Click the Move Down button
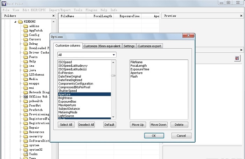Image resolution: width=245 pixels, height=159 pixels. pos(158,125)
